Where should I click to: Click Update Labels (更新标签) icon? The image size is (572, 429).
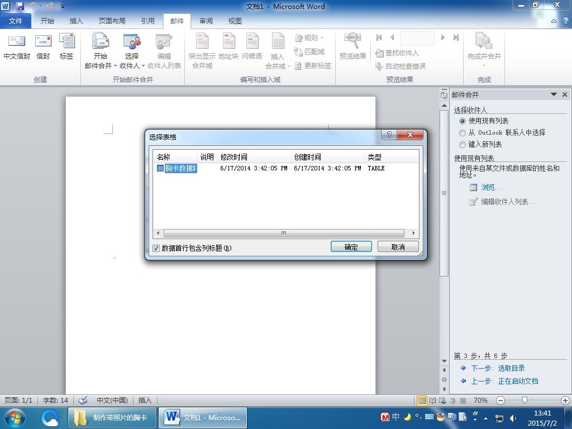click(x=313, y=66)
